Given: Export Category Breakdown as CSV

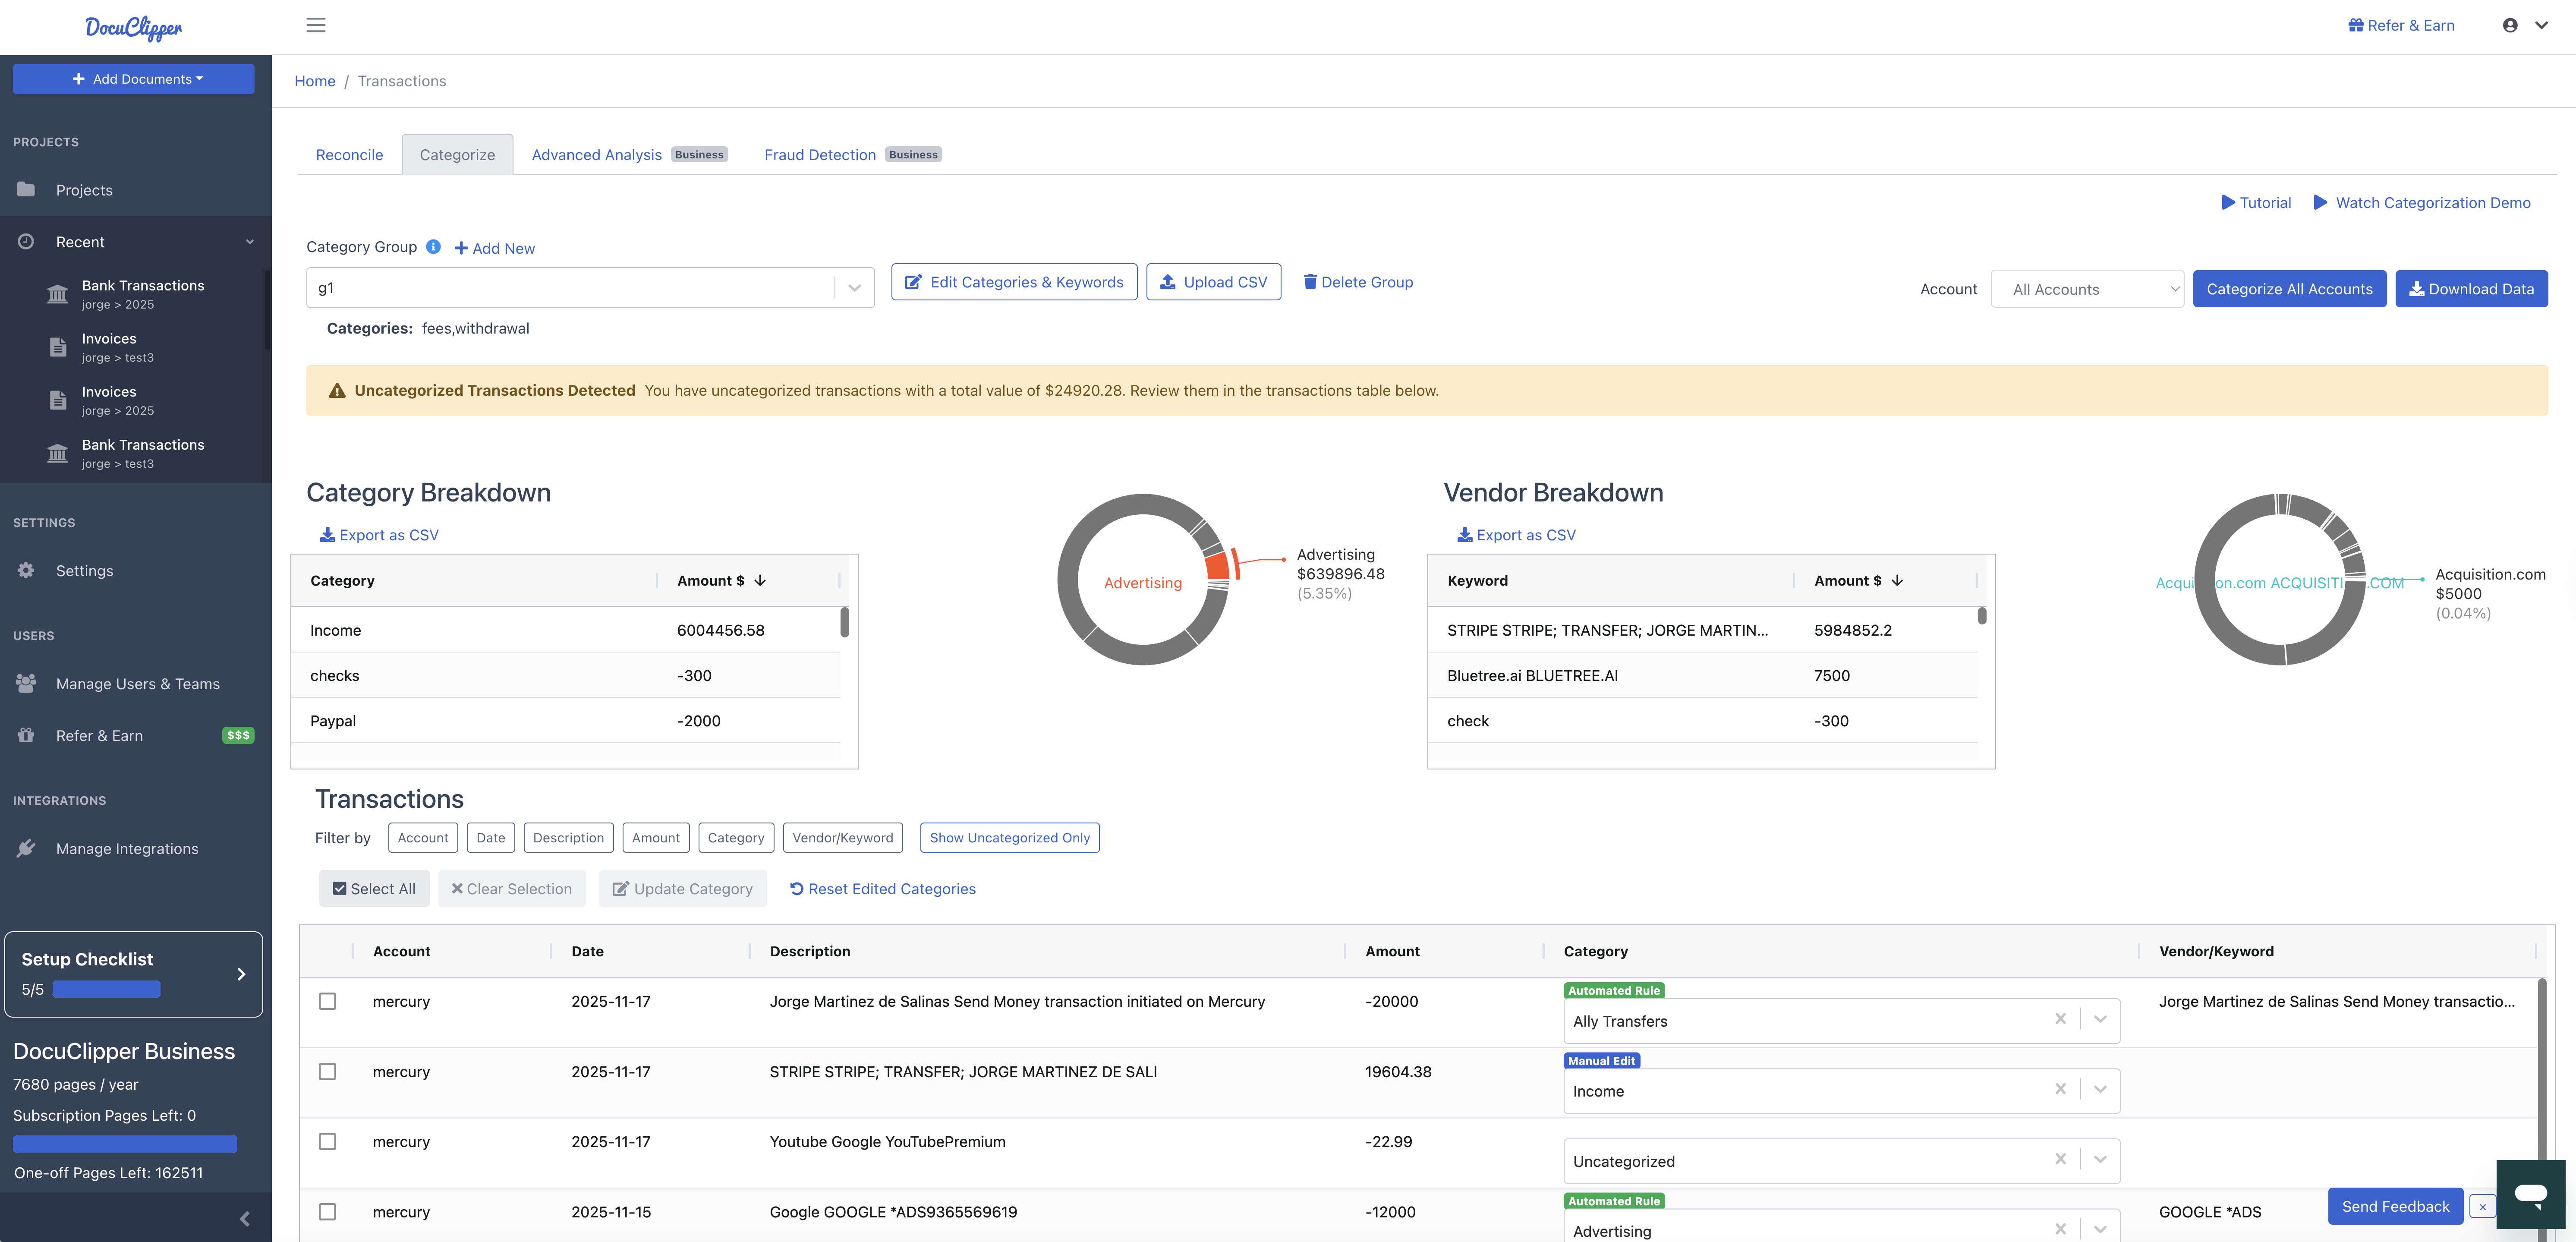Looking at the screenshot, I should 379,535.
